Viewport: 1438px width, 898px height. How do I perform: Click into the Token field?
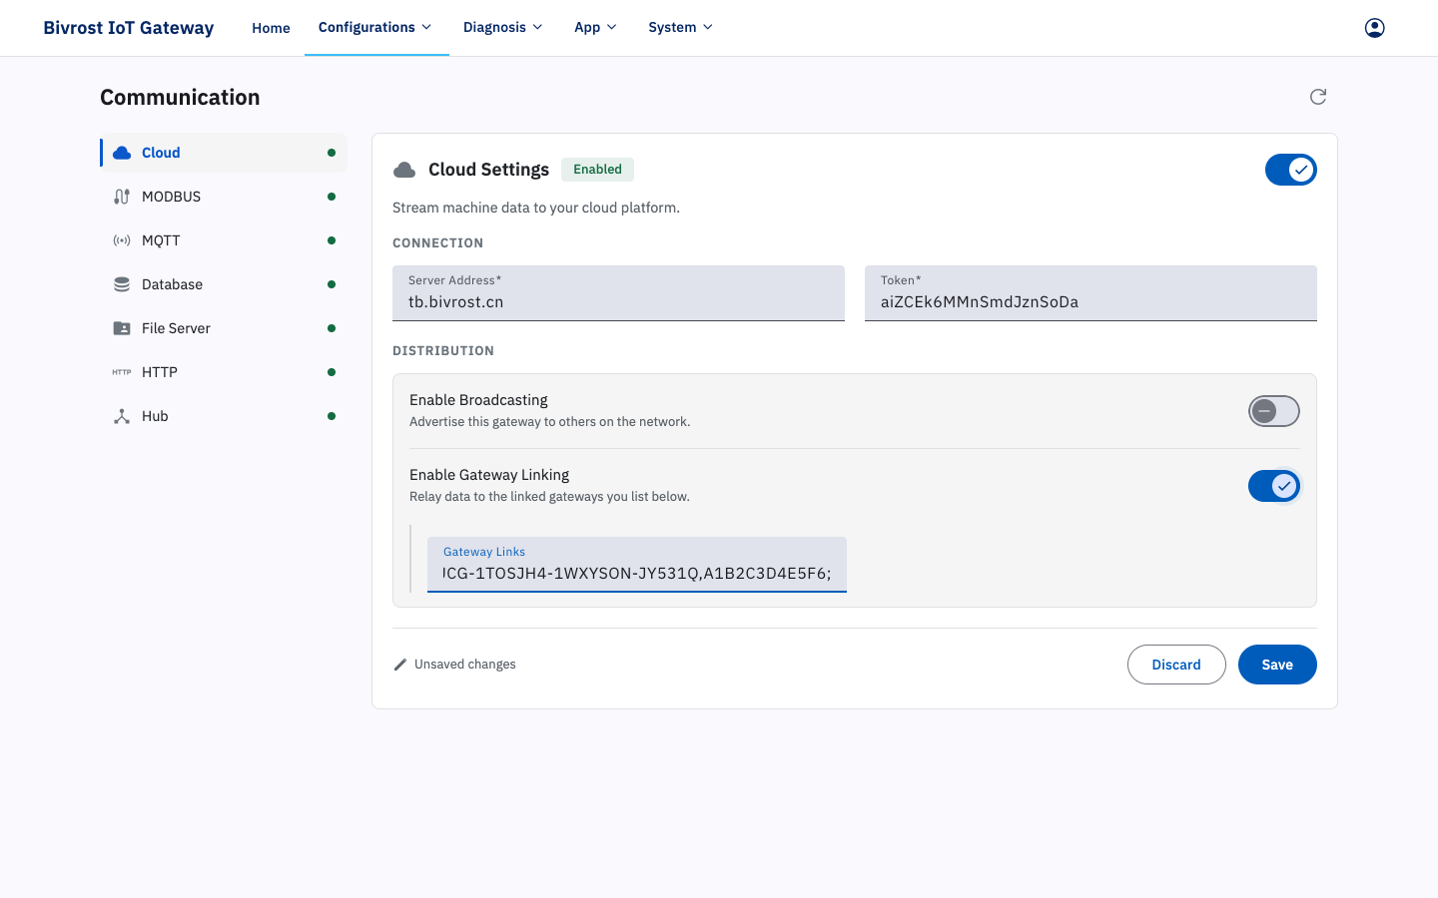click(1090, 293)
